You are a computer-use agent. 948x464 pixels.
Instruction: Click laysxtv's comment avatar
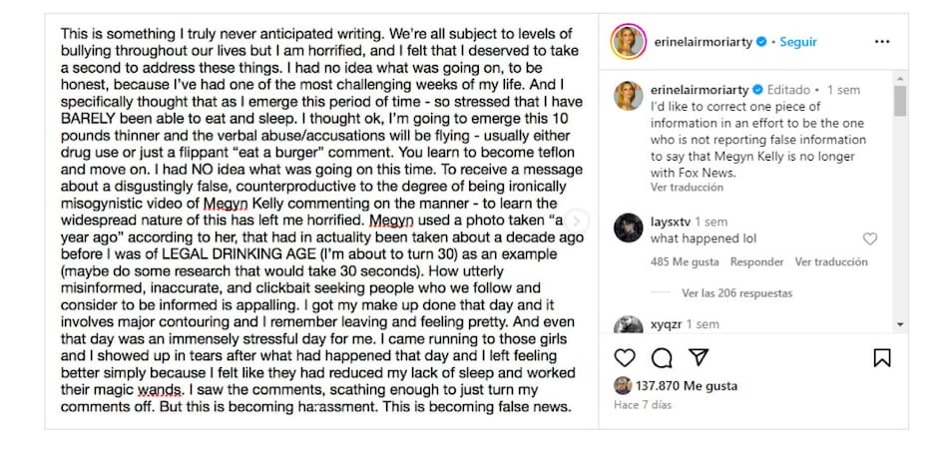628,229
